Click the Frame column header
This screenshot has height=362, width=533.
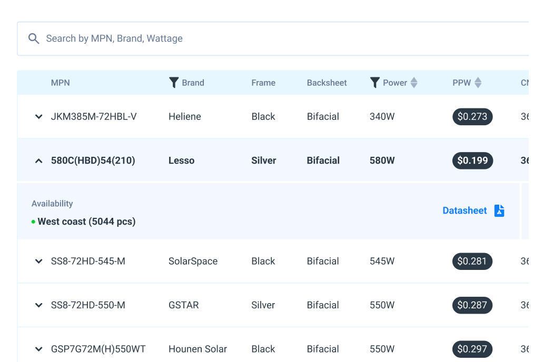pyautogui.click(x=263, y=83)
